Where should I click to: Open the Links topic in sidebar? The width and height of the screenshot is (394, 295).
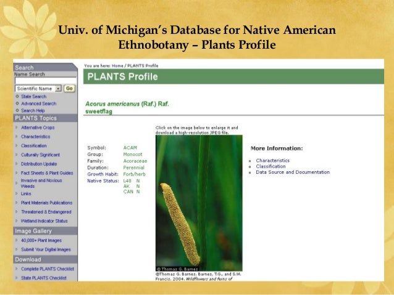[x=26, y=194]
